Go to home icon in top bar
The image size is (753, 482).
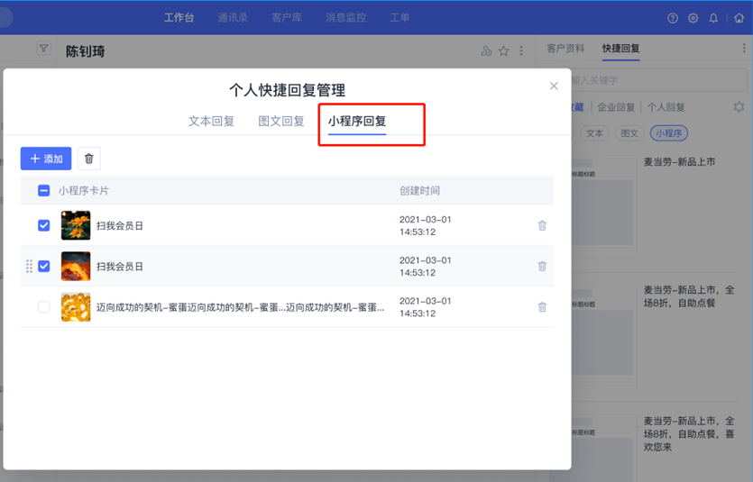click(739, 18)
